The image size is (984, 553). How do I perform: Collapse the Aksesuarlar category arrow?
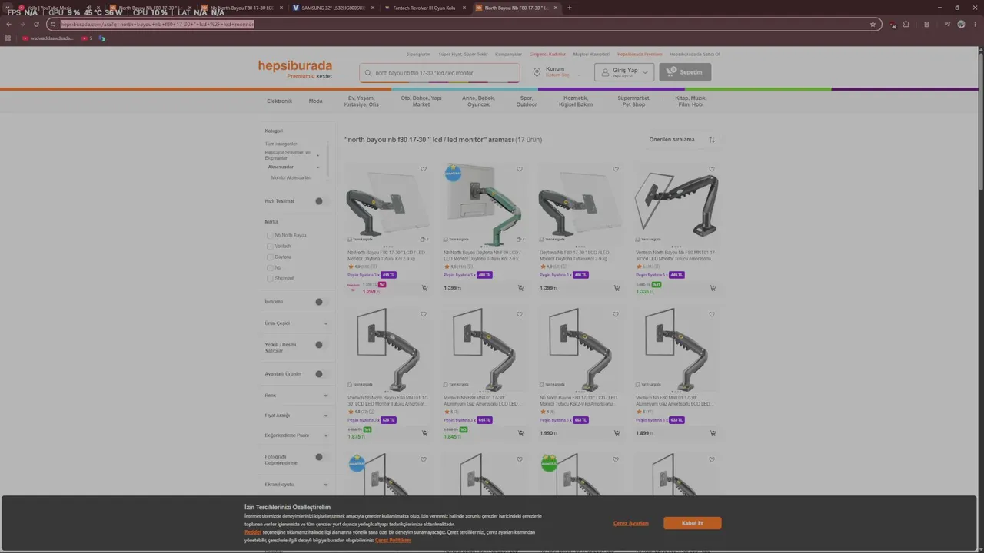pyautogui.click(x=317, y=167)
